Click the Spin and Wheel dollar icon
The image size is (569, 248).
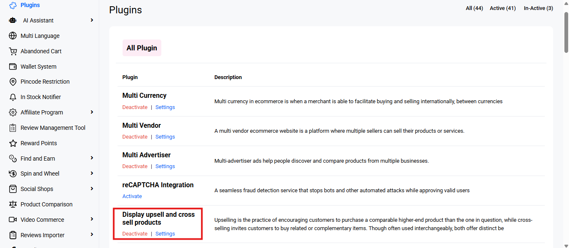pyautogui.click(x=13, y=174)
